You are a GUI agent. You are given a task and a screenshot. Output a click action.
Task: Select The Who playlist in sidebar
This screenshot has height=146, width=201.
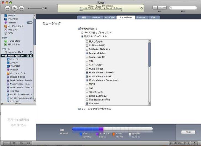[13, 91]
